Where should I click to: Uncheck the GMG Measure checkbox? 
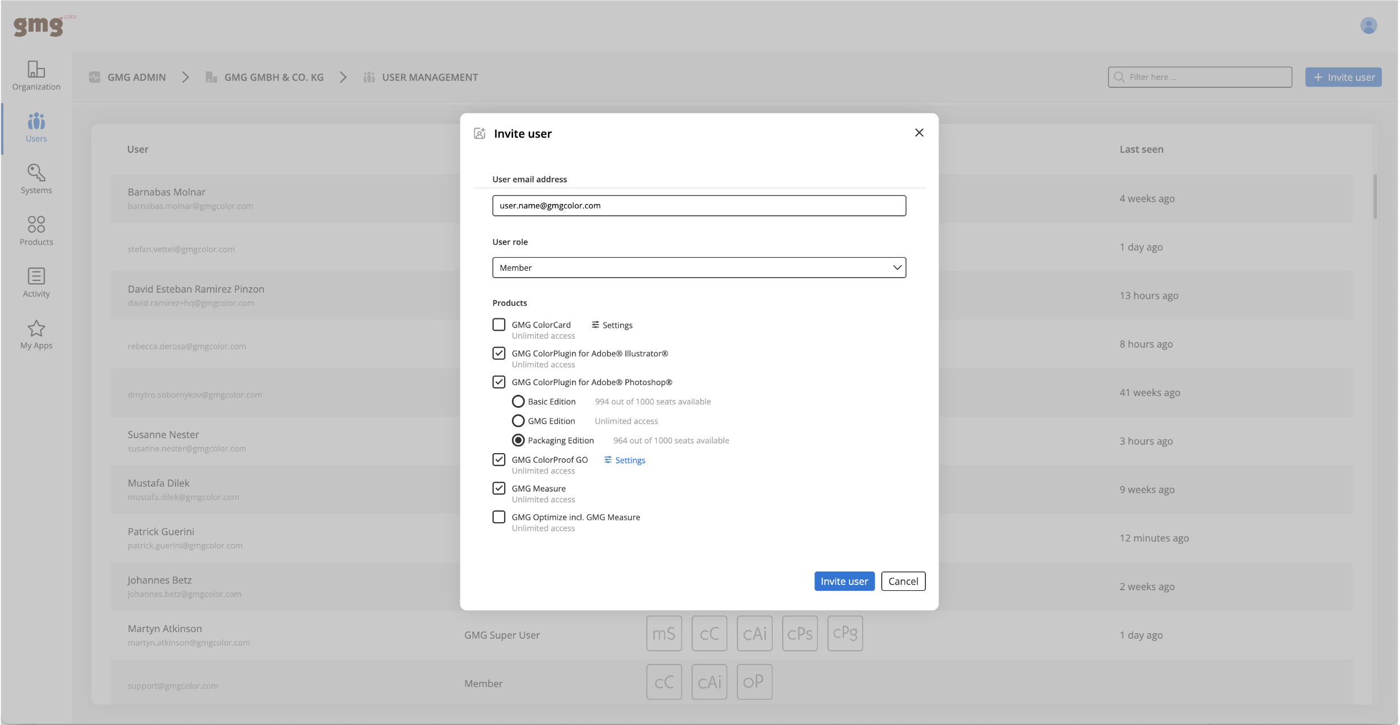tap(499, 488)
